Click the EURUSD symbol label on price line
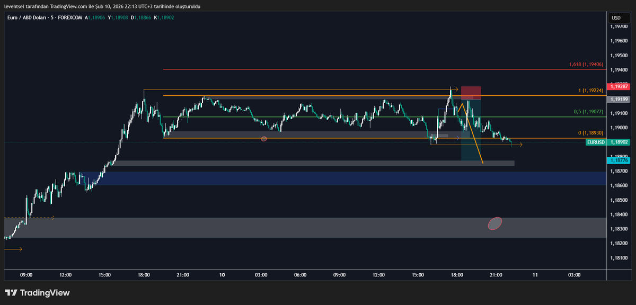 coord(596,142)
